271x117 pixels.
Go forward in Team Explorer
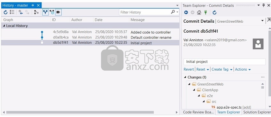[192, 12]
